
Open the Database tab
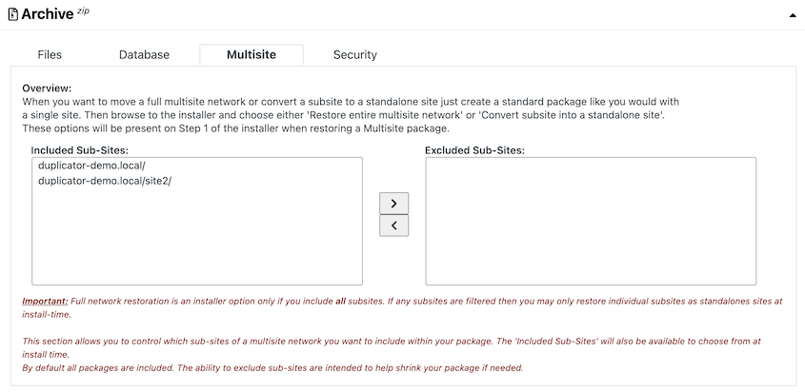[x=144, y=55]
